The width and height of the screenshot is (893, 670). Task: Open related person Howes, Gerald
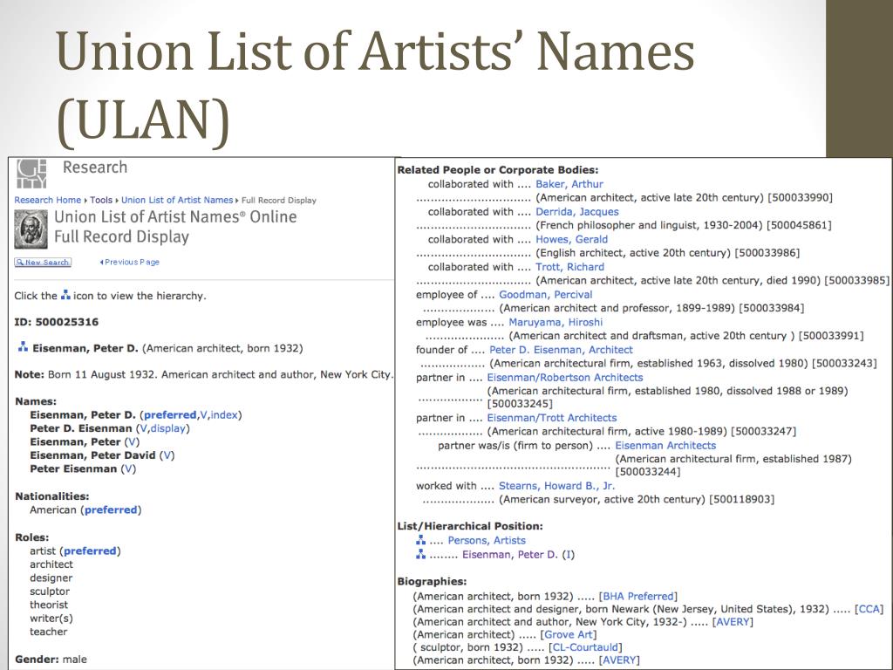click(571, 239)
